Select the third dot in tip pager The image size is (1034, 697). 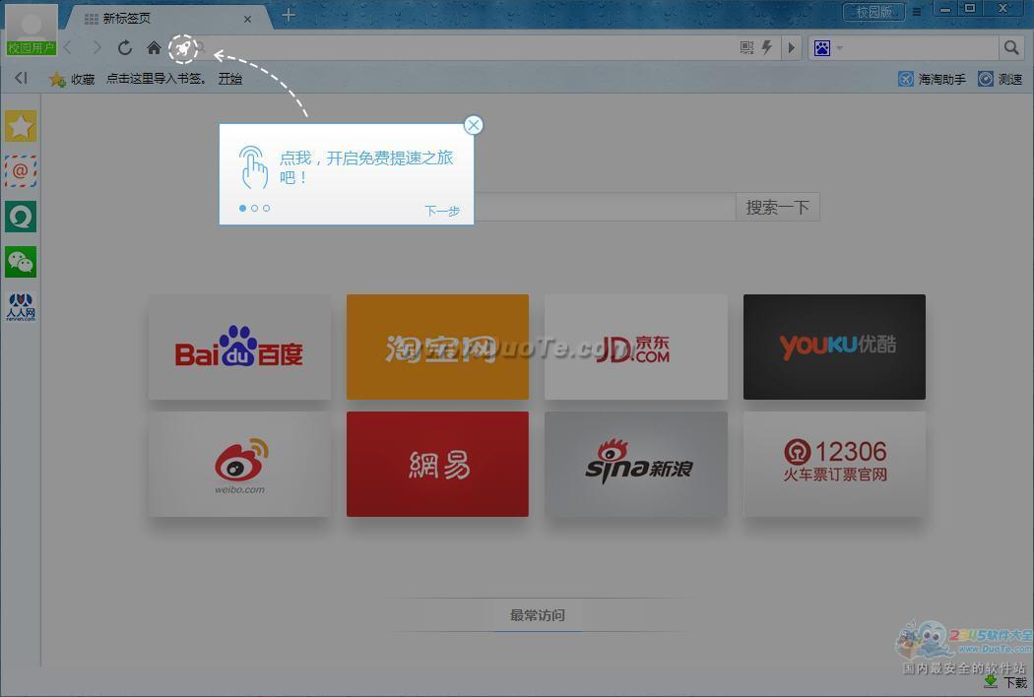(267, 209)
